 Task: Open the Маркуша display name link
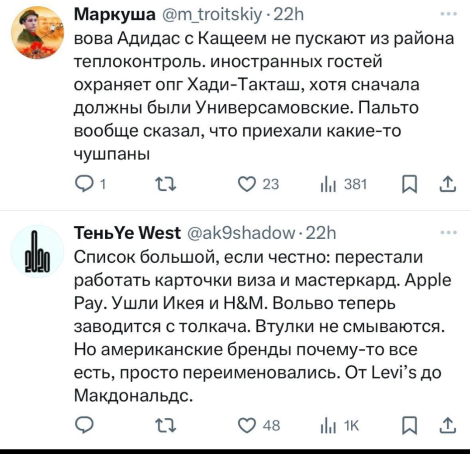[x=115, y=14]
